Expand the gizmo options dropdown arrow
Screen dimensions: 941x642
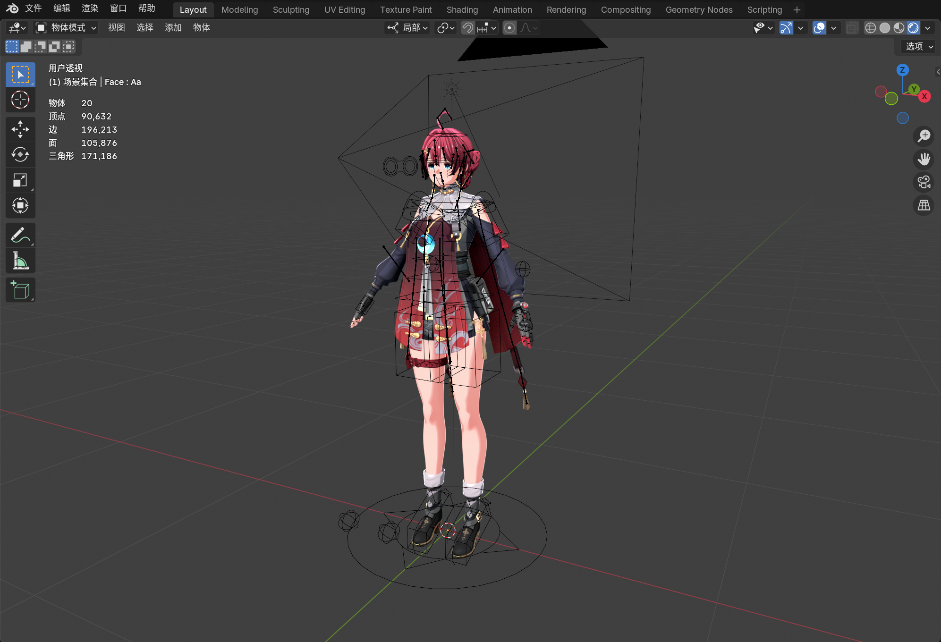800,28
